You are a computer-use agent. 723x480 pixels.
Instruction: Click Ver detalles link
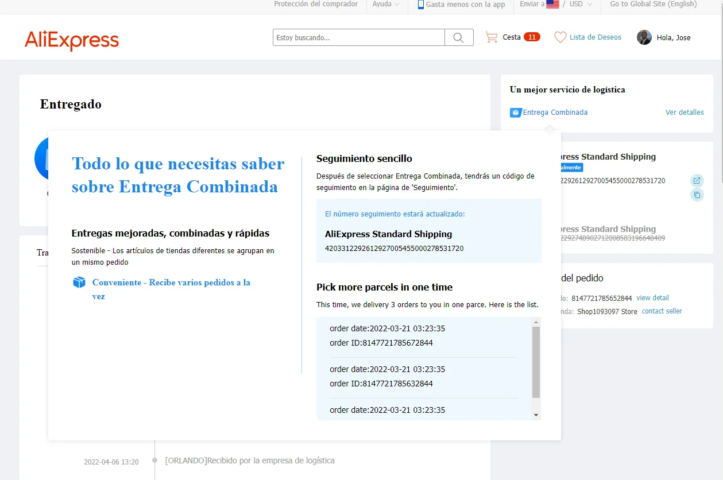(x=685, y=113)
